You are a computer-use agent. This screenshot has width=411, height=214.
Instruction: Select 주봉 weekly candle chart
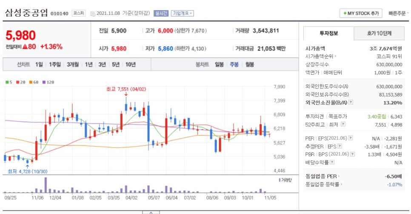pyautogui.click(x=234, y=65)
